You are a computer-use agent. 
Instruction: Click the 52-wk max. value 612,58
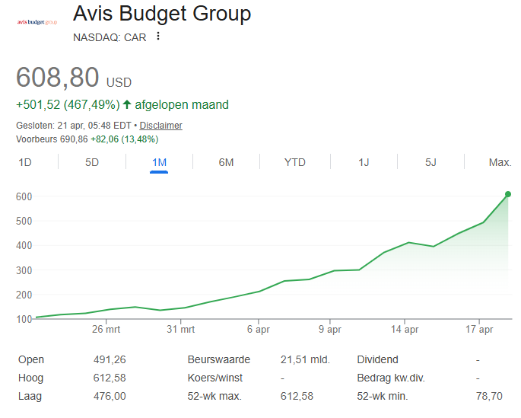point(297,396)
